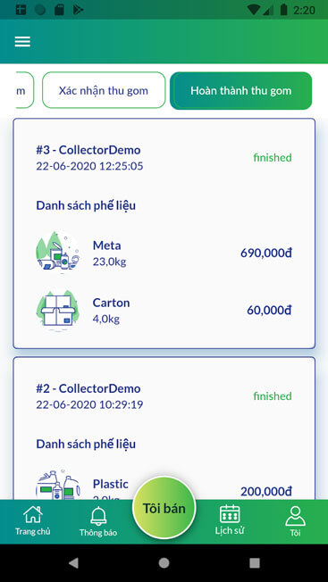Screen dimensions: 328x582
Task: Open Lịch sử calendar history
Action: (x=230, y=513)
